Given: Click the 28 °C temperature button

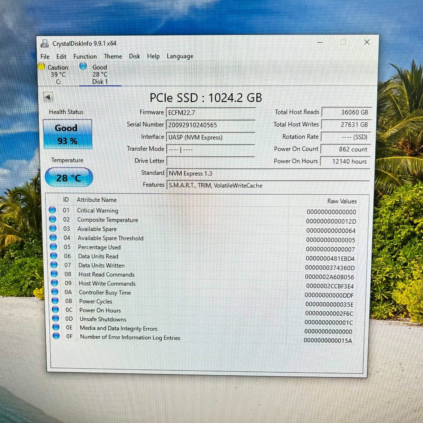Looking at the screenshot, I should point(69,177).
